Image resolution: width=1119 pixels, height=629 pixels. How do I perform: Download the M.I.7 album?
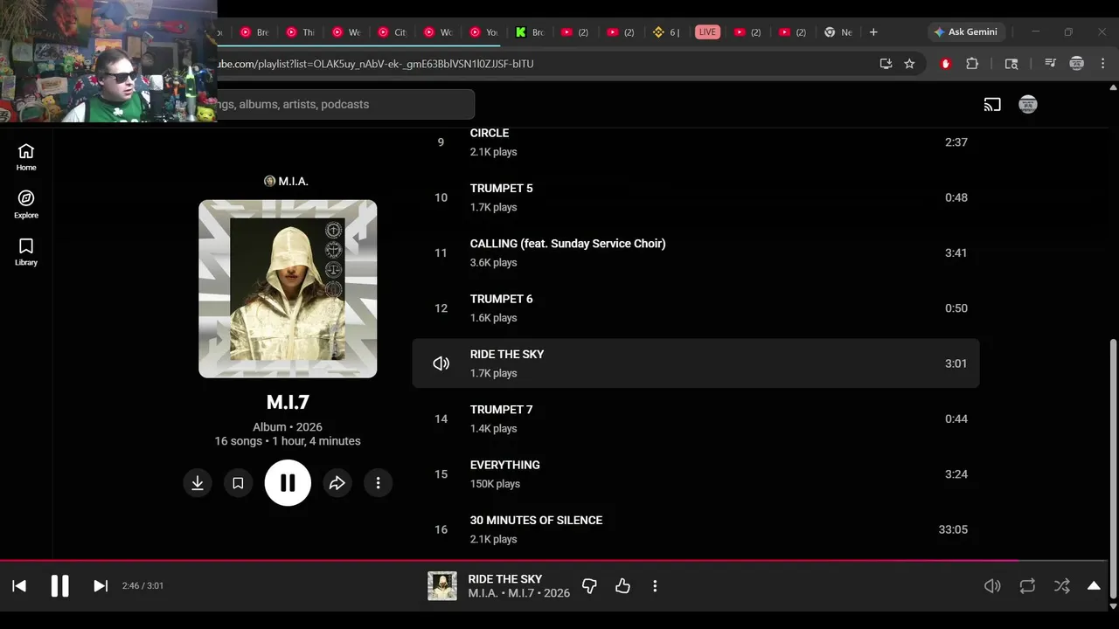198,483
